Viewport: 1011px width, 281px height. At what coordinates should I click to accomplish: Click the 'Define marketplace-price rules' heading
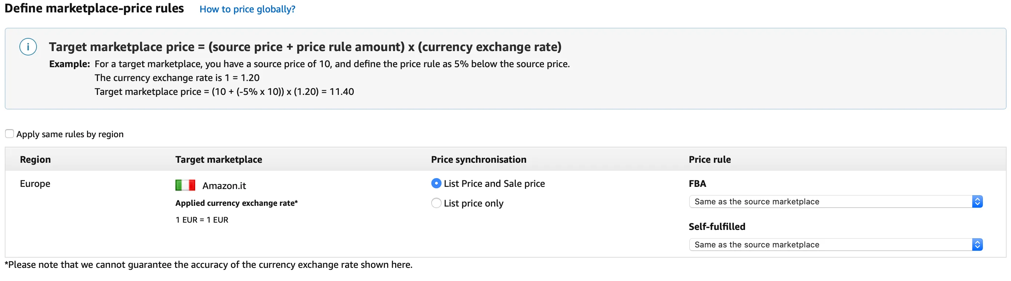pyautogui.click(x=94, y=8)
